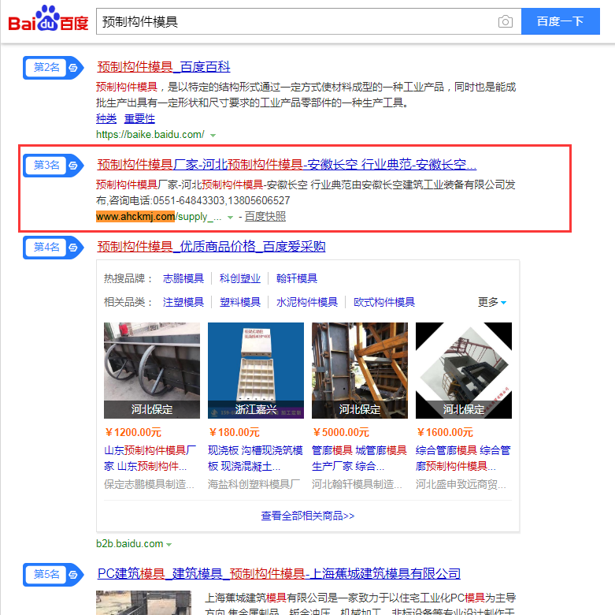
Task: Open the 更多 categories dropdown
Action: tap(492, 302)
